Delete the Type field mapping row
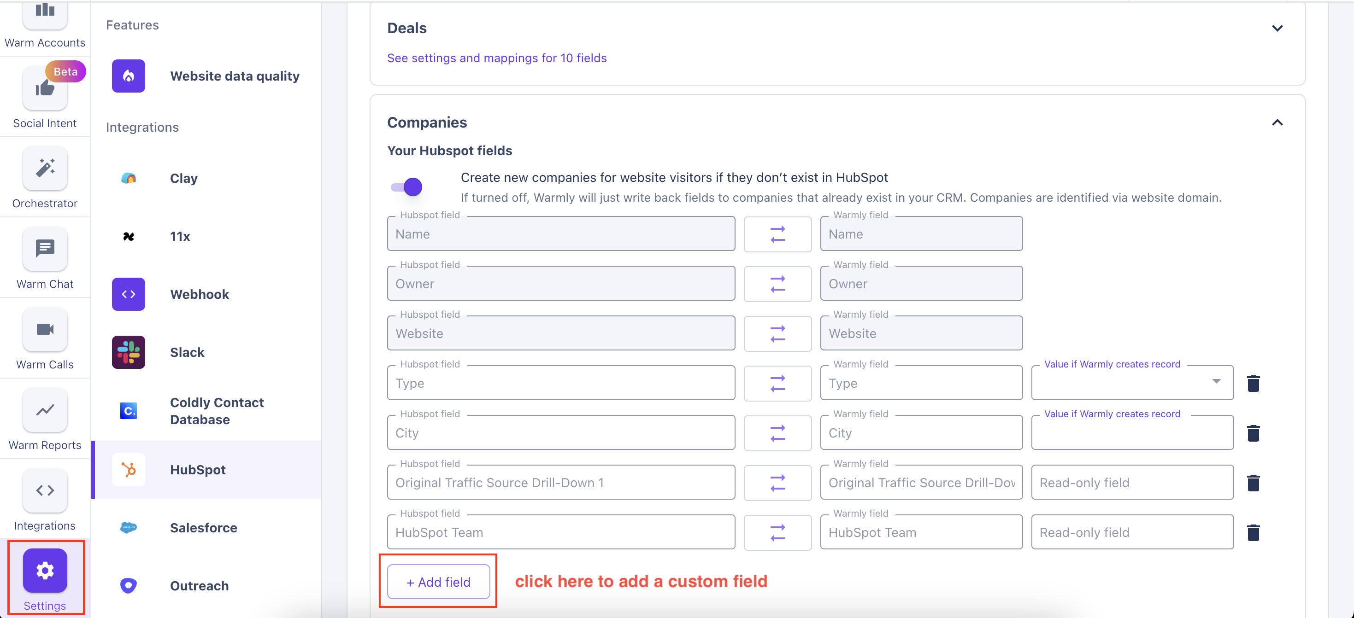1354x618 pixels. click(1253, 383)
